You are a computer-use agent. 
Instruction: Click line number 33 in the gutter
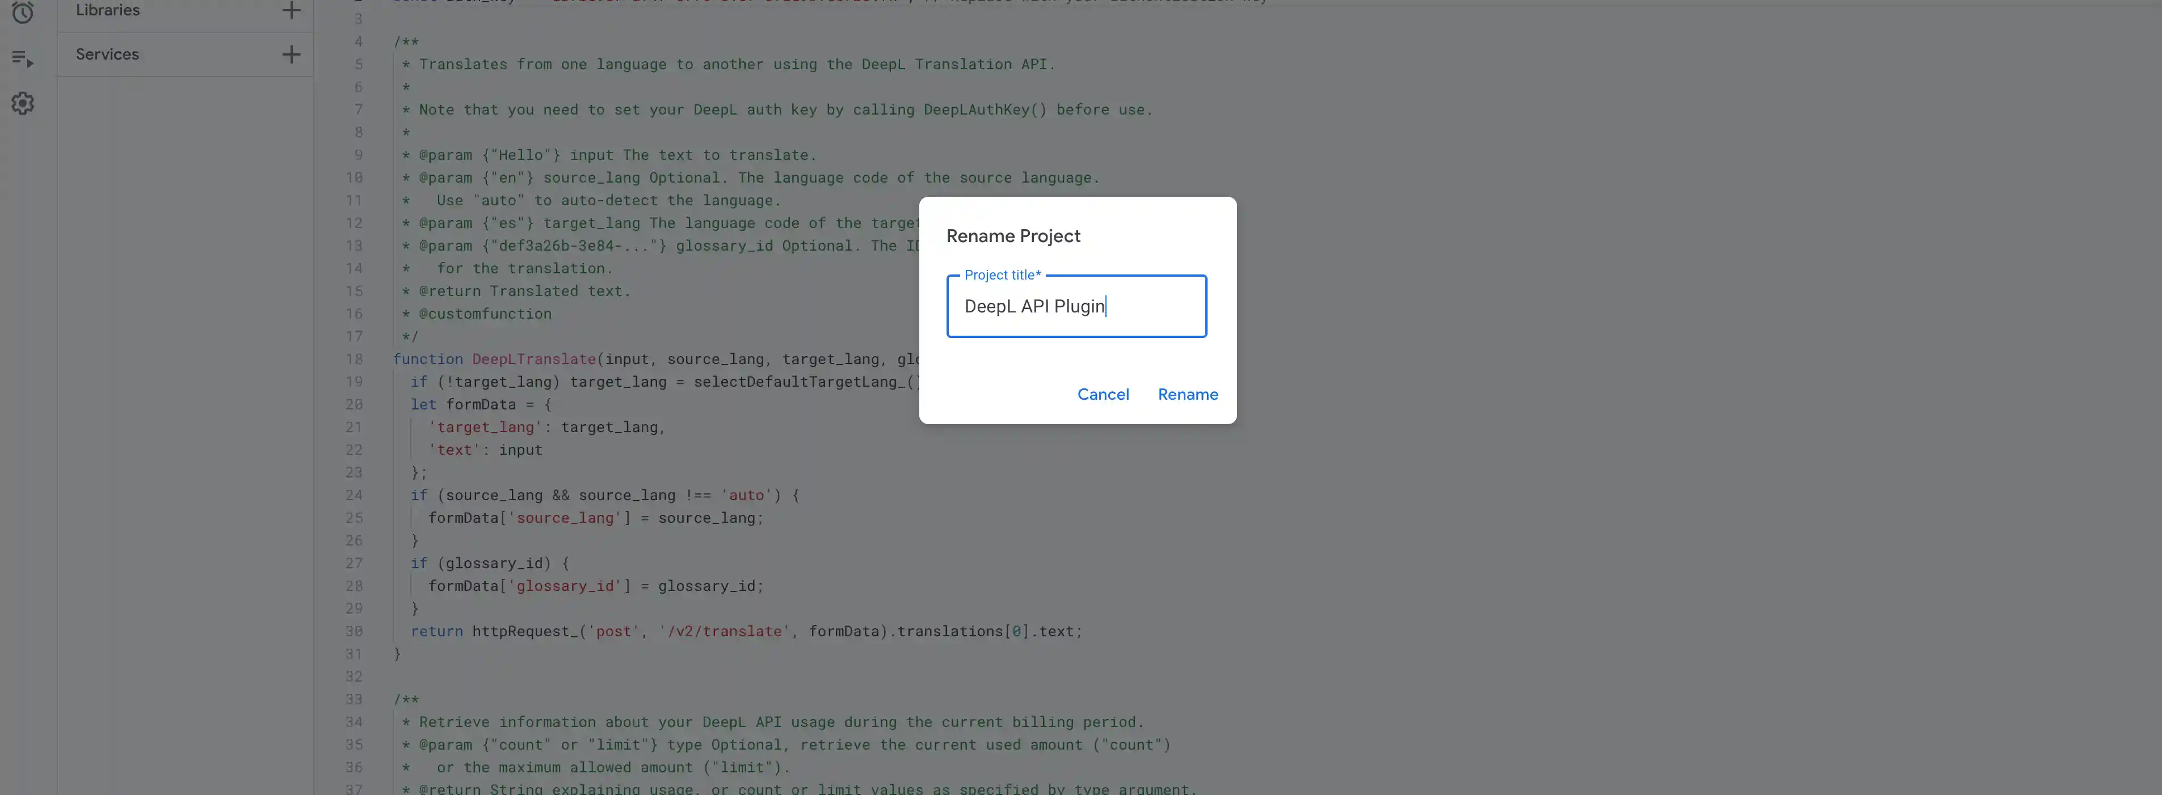[354, 699]
